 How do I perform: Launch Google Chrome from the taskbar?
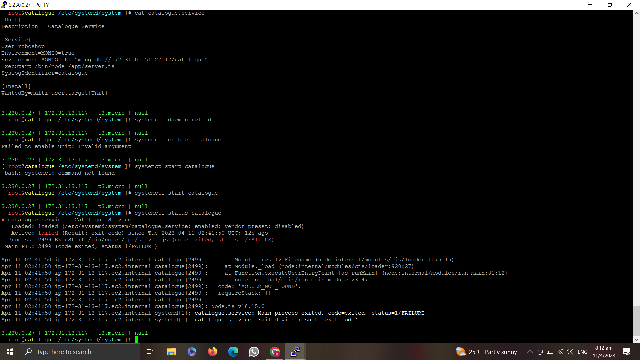(x=274, y=351)
